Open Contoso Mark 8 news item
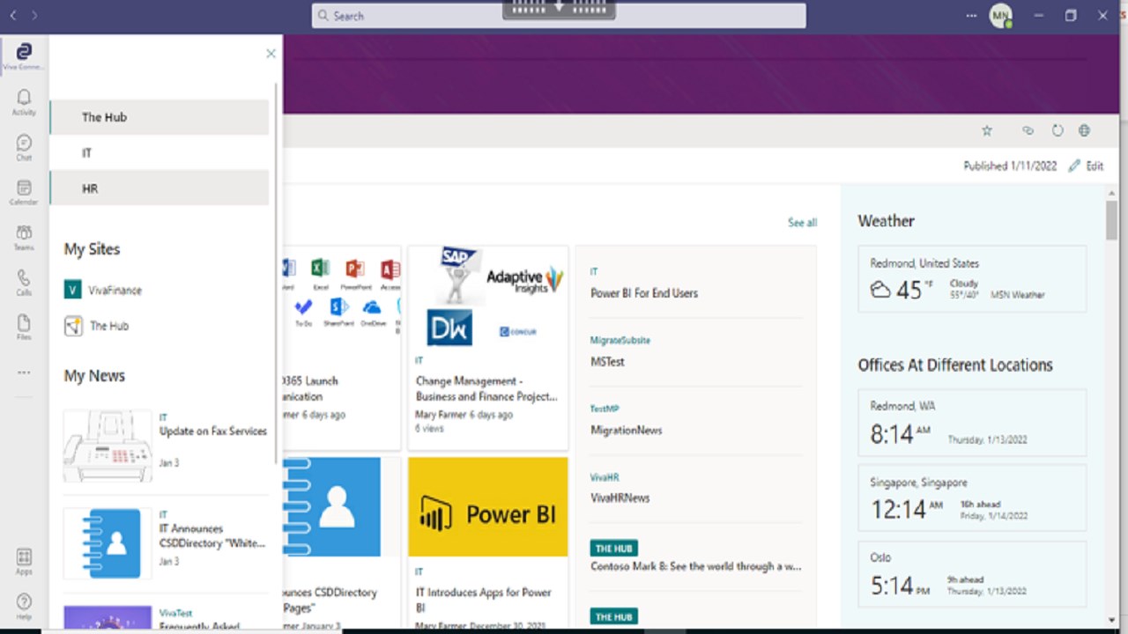Viewport: 1128px width, 634px height. [x=695, y=566]
